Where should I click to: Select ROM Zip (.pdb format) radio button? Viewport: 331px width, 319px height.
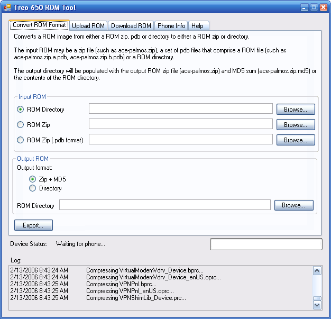[20, 140]
